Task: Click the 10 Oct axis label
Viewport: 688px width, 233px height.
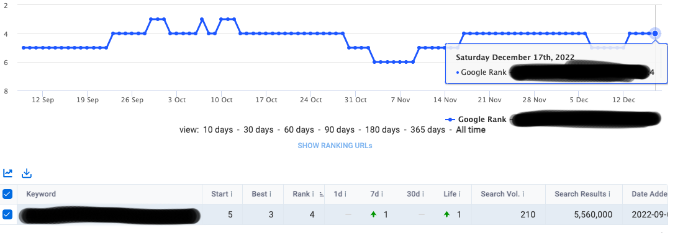Action: (x=221, y=100)
